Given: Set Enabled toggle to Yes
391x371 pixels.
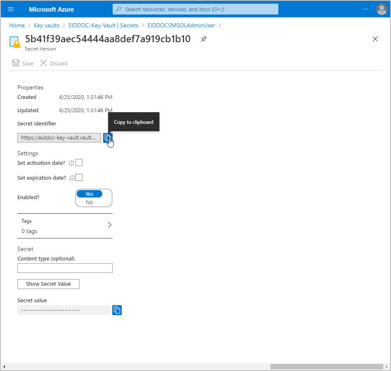Looking at the screenshot, I should 89,194.
